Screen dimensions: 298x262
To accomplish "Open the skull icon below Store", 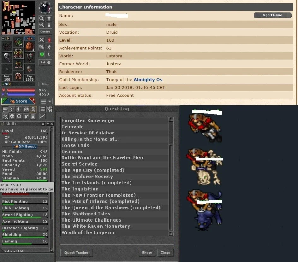I will pyautogui.click(x=12, y=116).
